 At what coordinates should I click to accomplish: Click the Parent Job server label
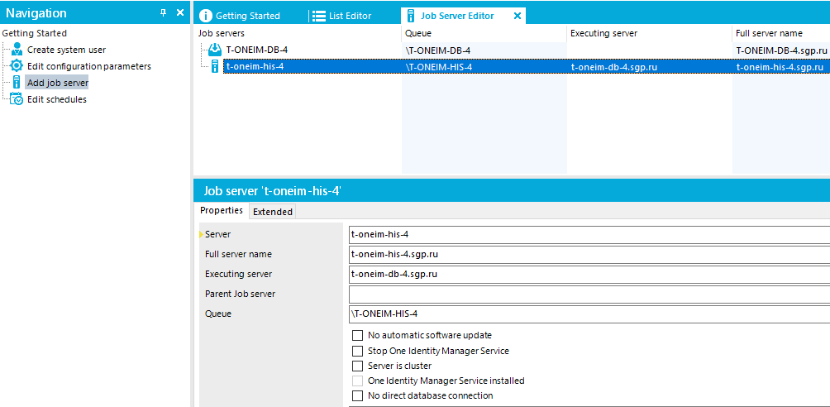point(240,294)
